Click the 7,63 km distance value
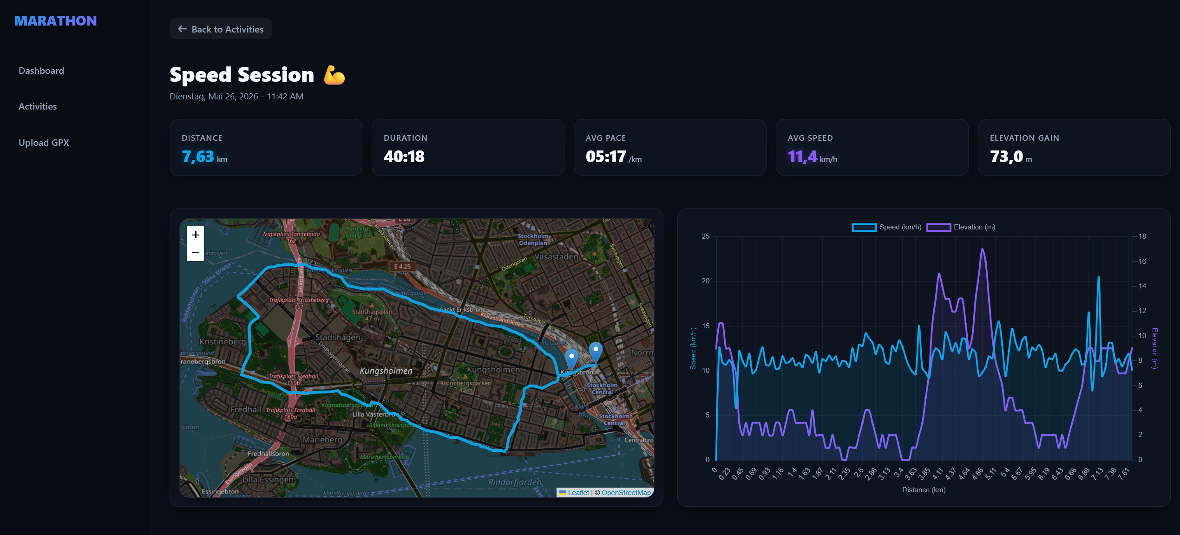 pos(204,157)
